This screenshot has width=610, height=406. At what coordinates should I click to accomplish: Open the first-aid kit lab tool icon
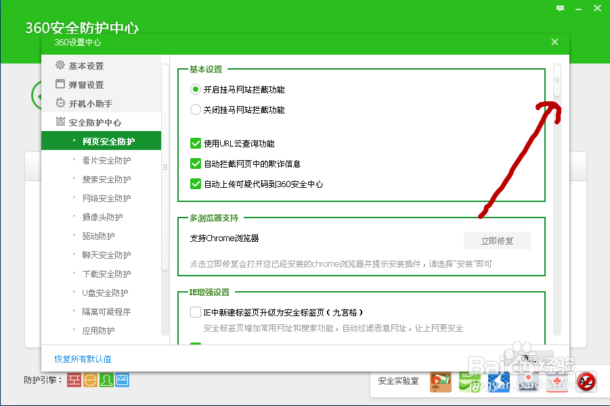[x=528, y=382]
